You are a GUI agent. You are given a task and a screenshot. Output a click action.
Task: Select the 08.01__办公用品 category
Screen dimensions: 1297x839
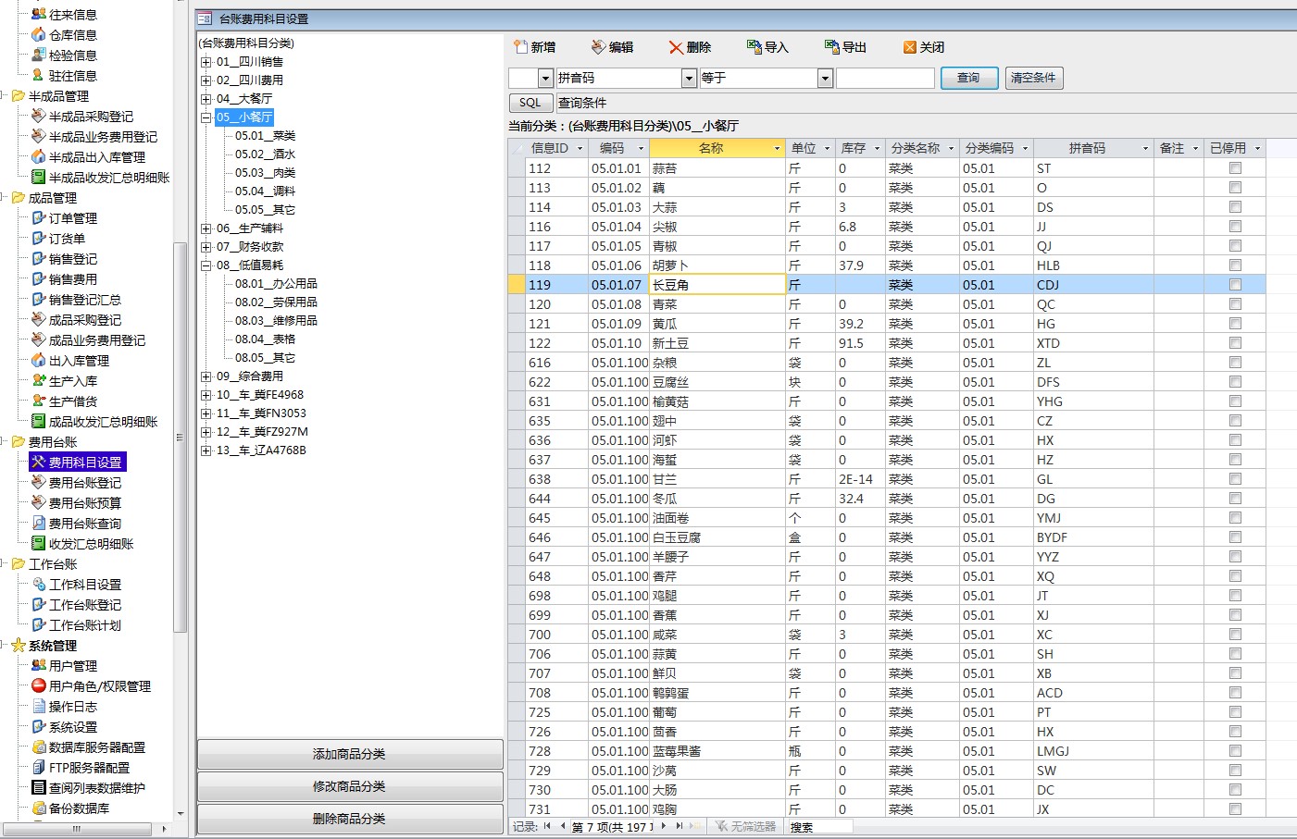coord(276,284)
